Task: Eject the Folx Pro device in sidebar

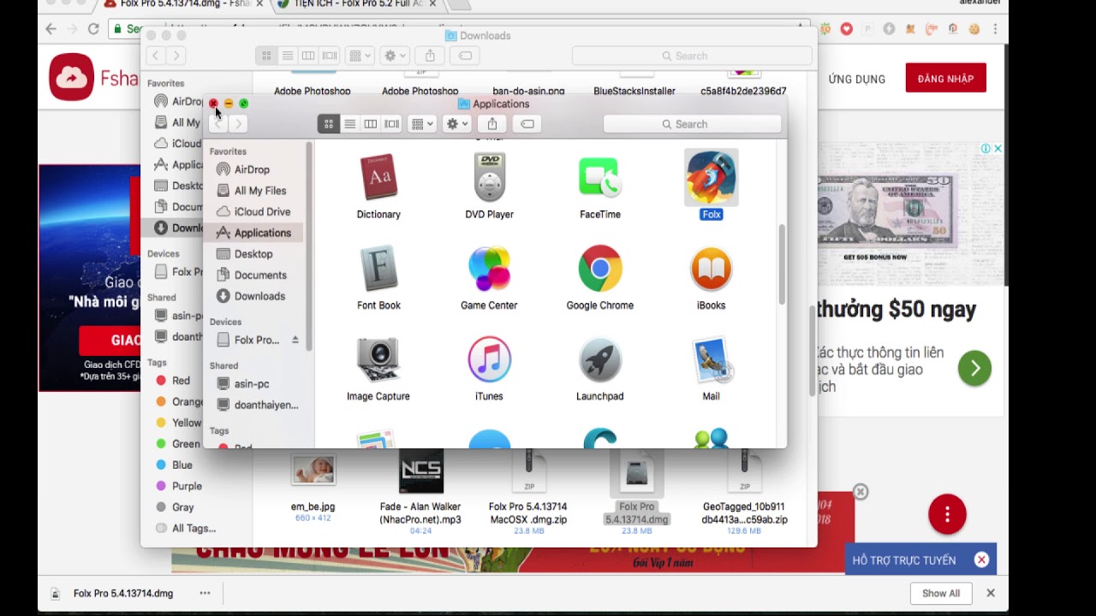Action: coord(295,340)
